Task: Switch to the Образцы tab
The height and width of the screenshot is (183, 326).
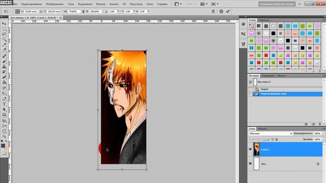Action: [x=264, y=20]
